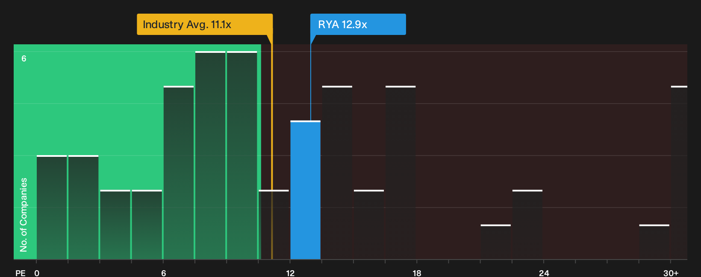Select the green bar starting at PE 6
Screen dimensions: 701x277
click(x=179, y=173)
